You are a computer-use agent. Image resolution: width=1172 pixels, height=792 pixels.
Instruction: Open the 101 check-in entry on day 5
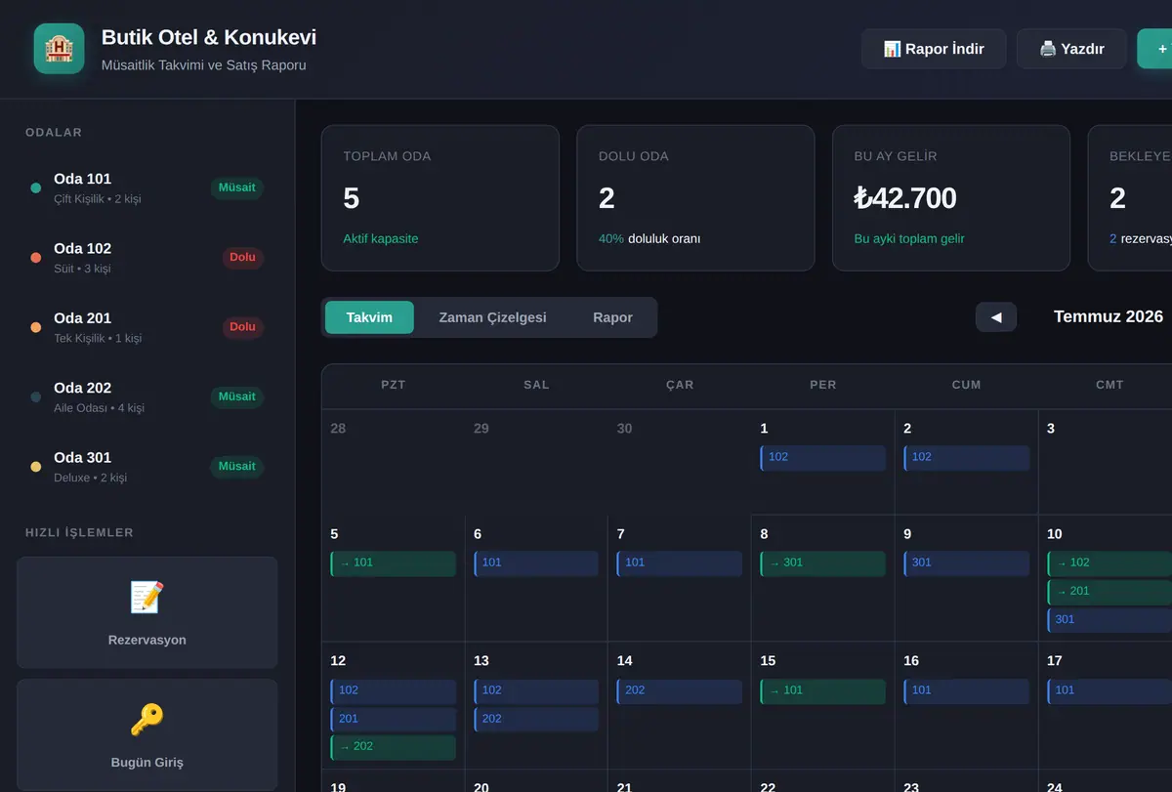(394, 563)
